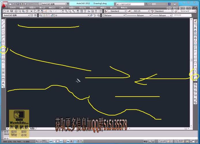Open the ByLayer lineweight dropdown
The image size is (200, 144).
point(162,16)
